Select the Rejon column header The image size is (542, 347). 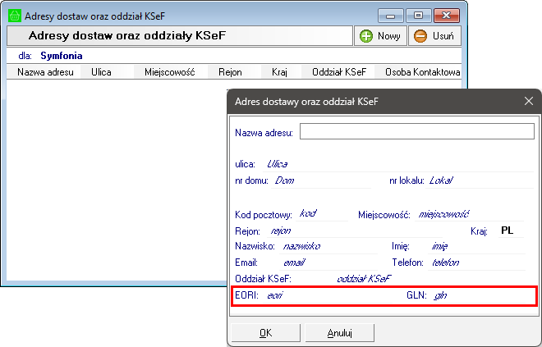[x=230, y=72]
